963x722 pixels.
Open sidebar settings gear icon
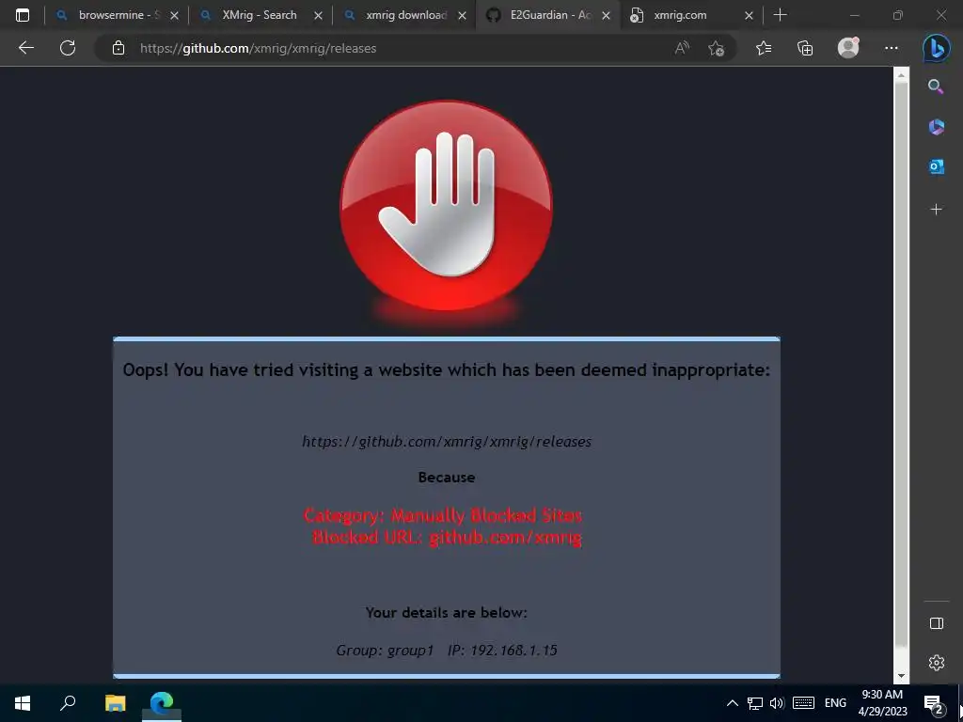click(936, 663)
